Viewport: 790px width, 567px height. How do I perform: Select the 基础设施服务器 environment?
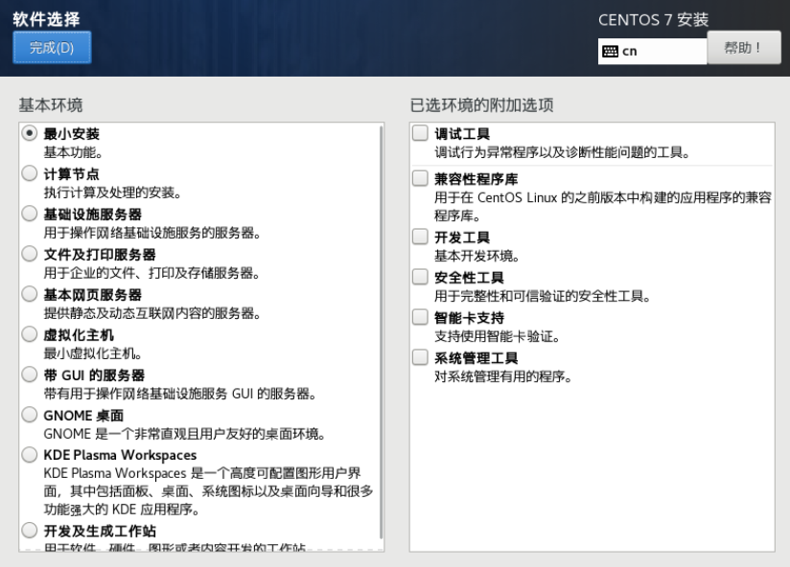[x=29, y=214]
